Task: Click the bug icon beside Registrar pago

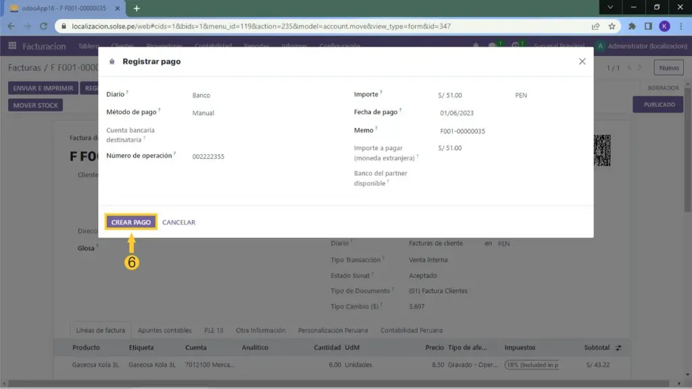Action: [112, 62]
